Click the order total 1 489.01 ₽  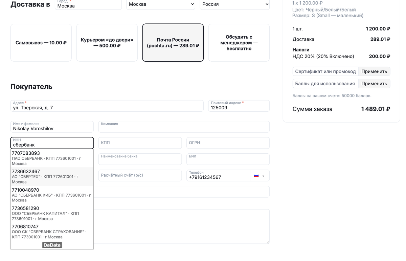click(376, 109)
